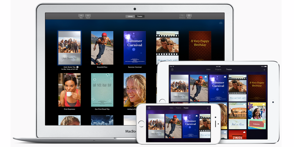This screenshot has width=294, height=147.
Task: Open Downhill Run movie on the MacBook
Action: coord(102,48)
